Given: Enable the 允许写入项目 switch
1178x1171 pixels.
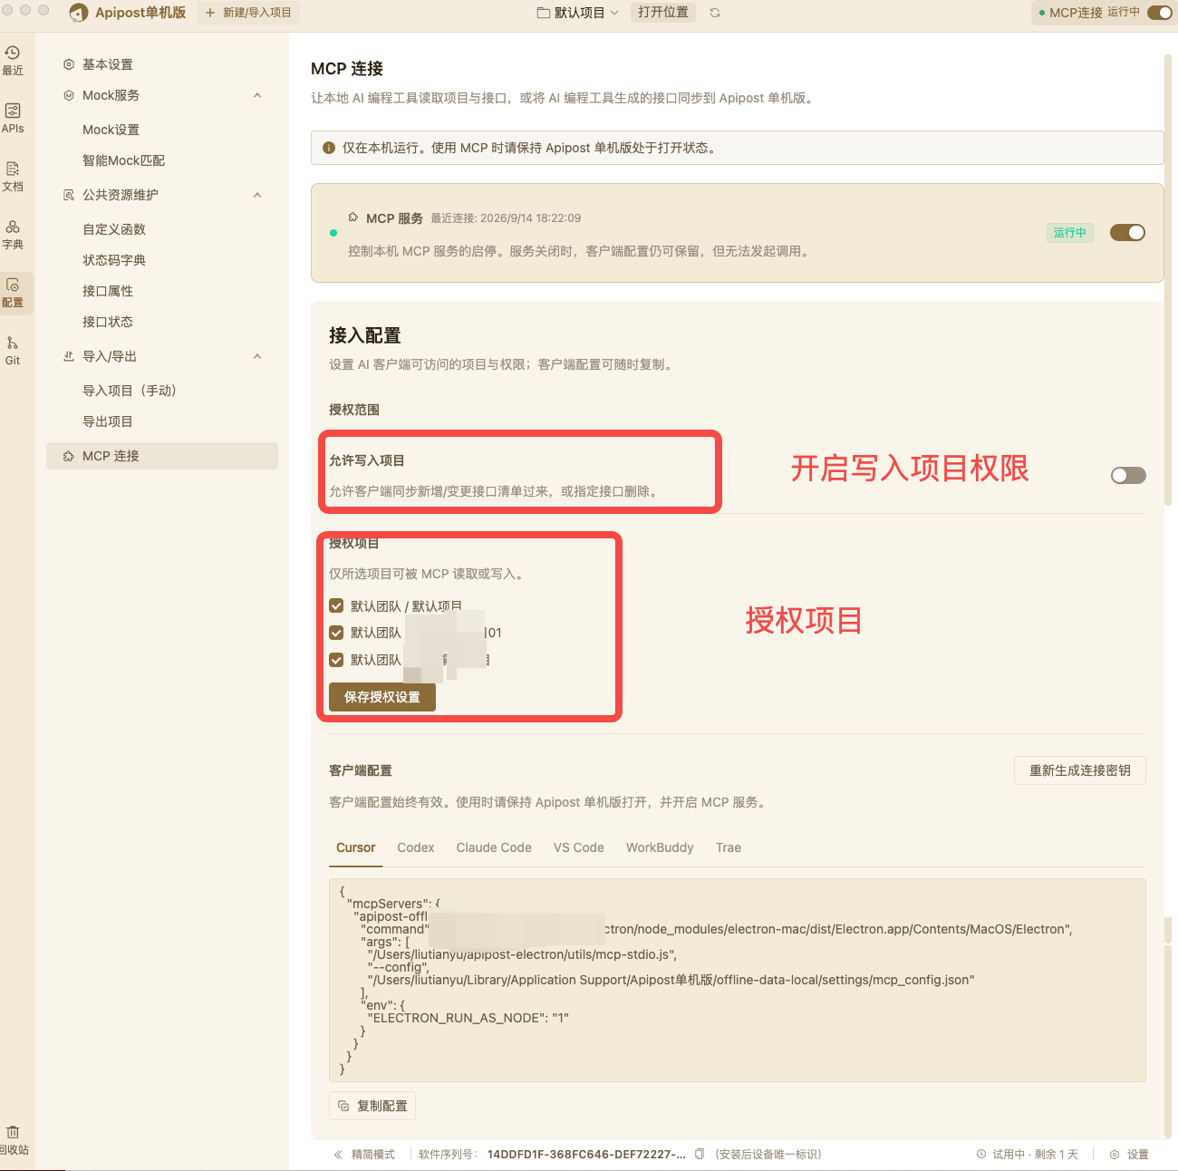Looking at the screenshot, I should (x=1128, y=476).
